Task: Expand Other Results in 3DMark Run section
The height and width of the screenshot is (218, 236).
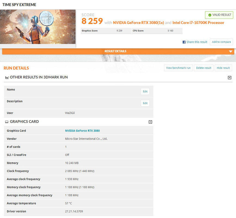Action: coord(229,78)
